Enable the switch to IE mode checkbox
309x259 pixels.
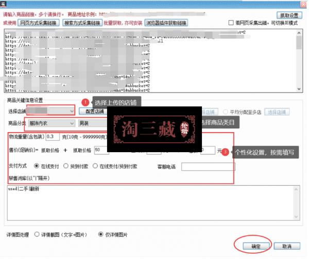coord(231,23)
